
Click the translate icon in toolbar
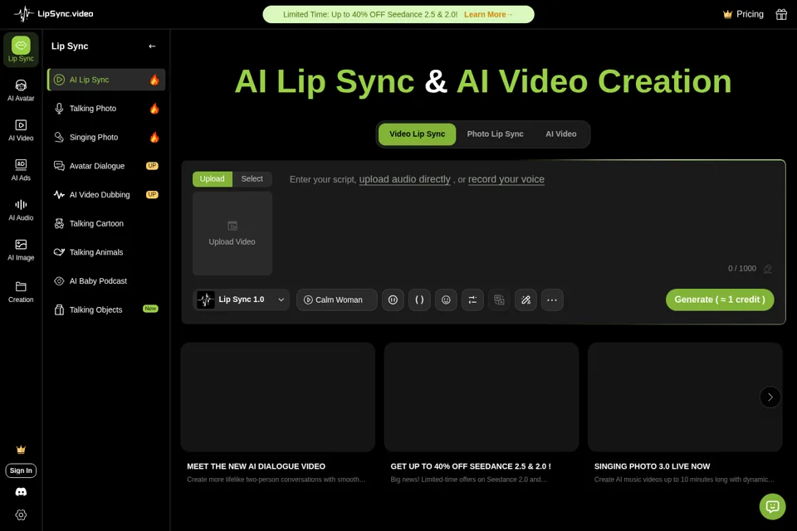[499, 300]
